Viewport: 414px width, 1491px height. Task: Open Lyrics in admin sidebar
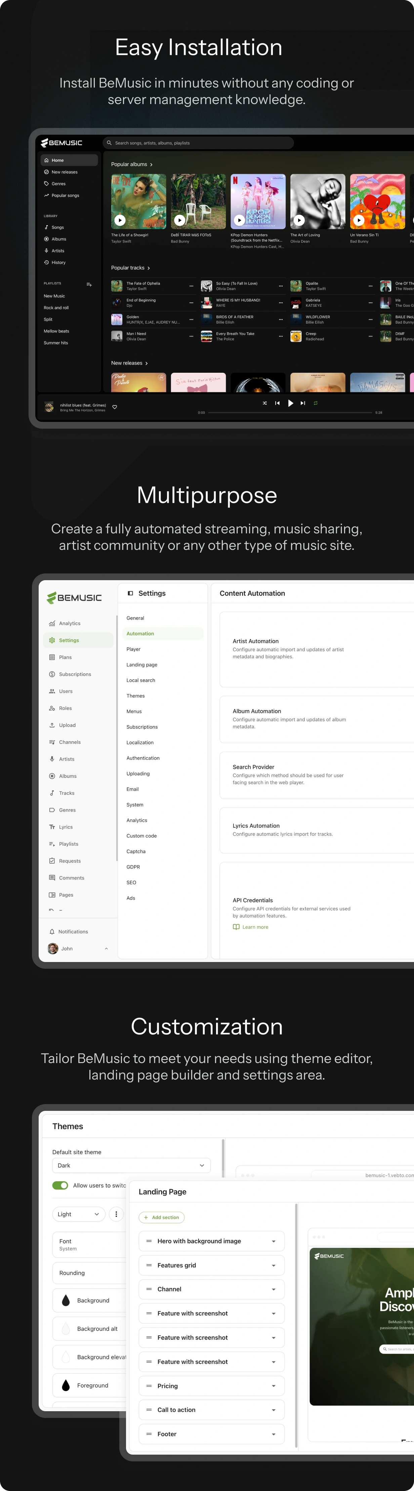65,827
